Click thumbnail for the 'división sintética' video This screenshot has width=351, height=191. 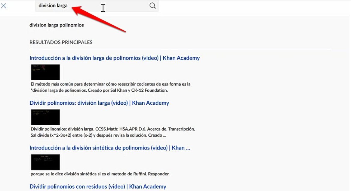tap(45, 162)
